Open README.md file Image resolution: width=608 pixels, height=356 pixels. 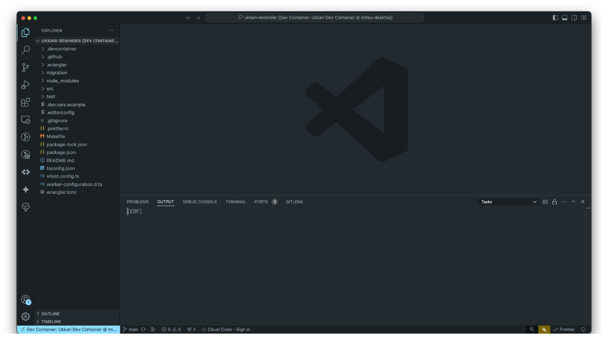[x=77, y=160]
